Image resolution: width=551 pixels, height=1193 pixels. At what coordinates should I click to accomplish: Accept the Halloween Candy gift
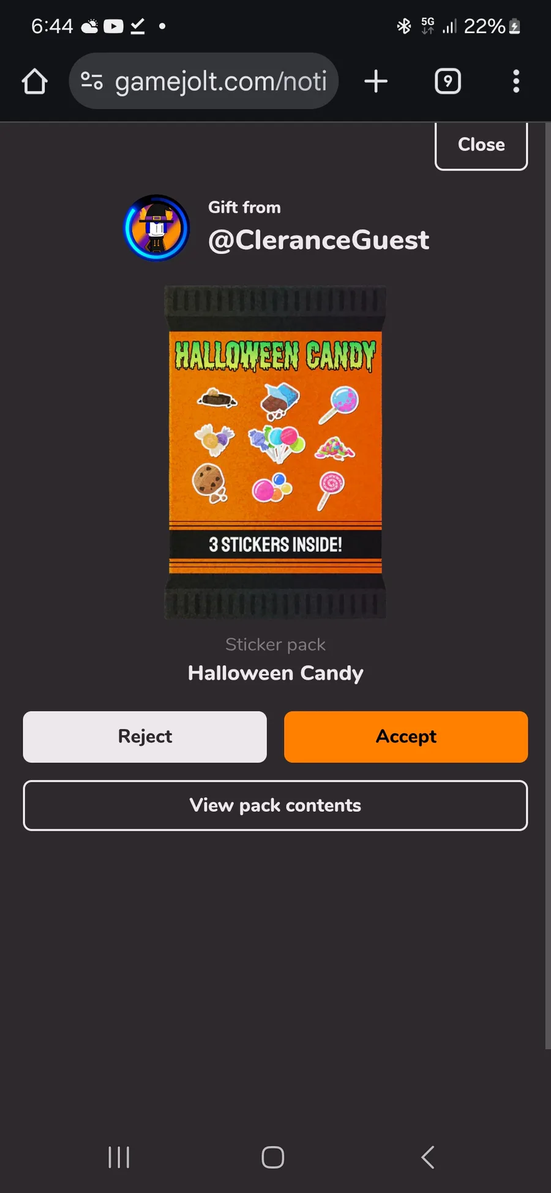[406, 737]
